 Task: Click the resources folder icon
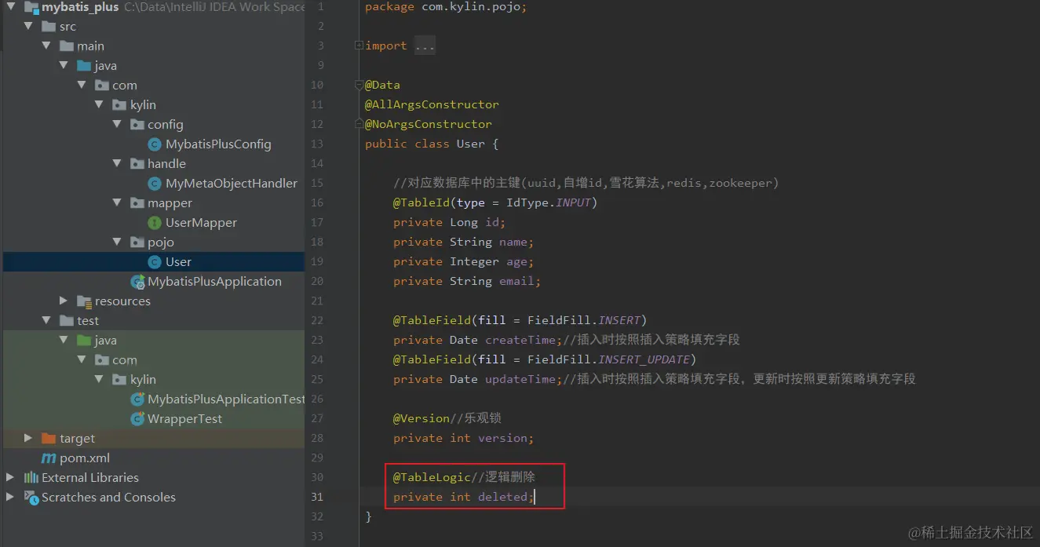[85, 301]
